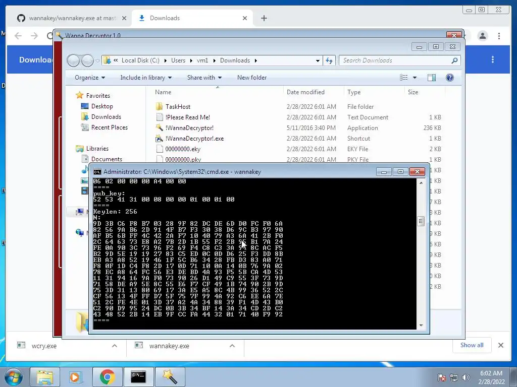Click the cmd scrollbar up arrow
This screenshot has width=517, height=387.
coord(421,182)
